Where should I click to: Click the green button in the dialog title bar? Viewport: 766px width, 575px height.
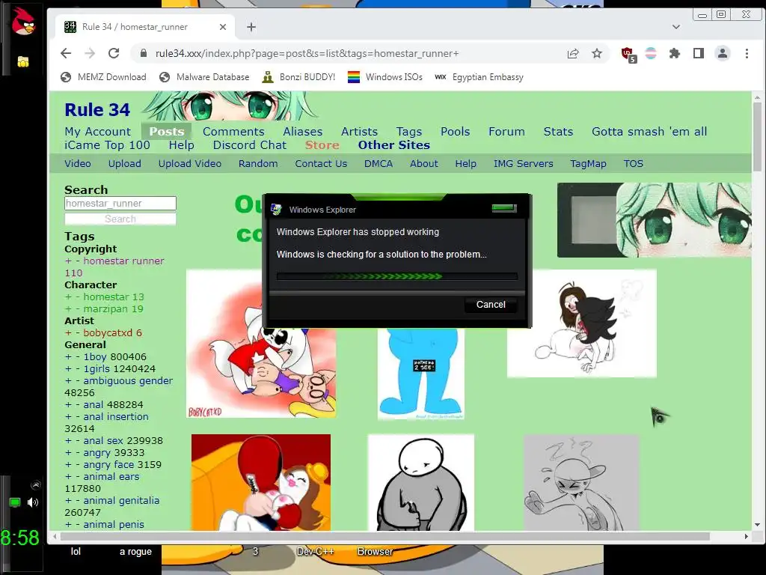[x=504, y=208]
